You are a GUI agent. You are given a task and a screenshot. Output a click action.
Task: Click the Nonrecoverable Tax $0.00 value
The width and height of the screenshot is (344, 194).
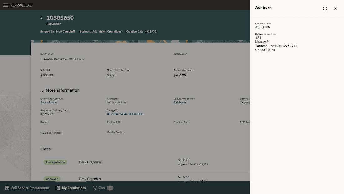pyautogui.click(x=111, y=75)
